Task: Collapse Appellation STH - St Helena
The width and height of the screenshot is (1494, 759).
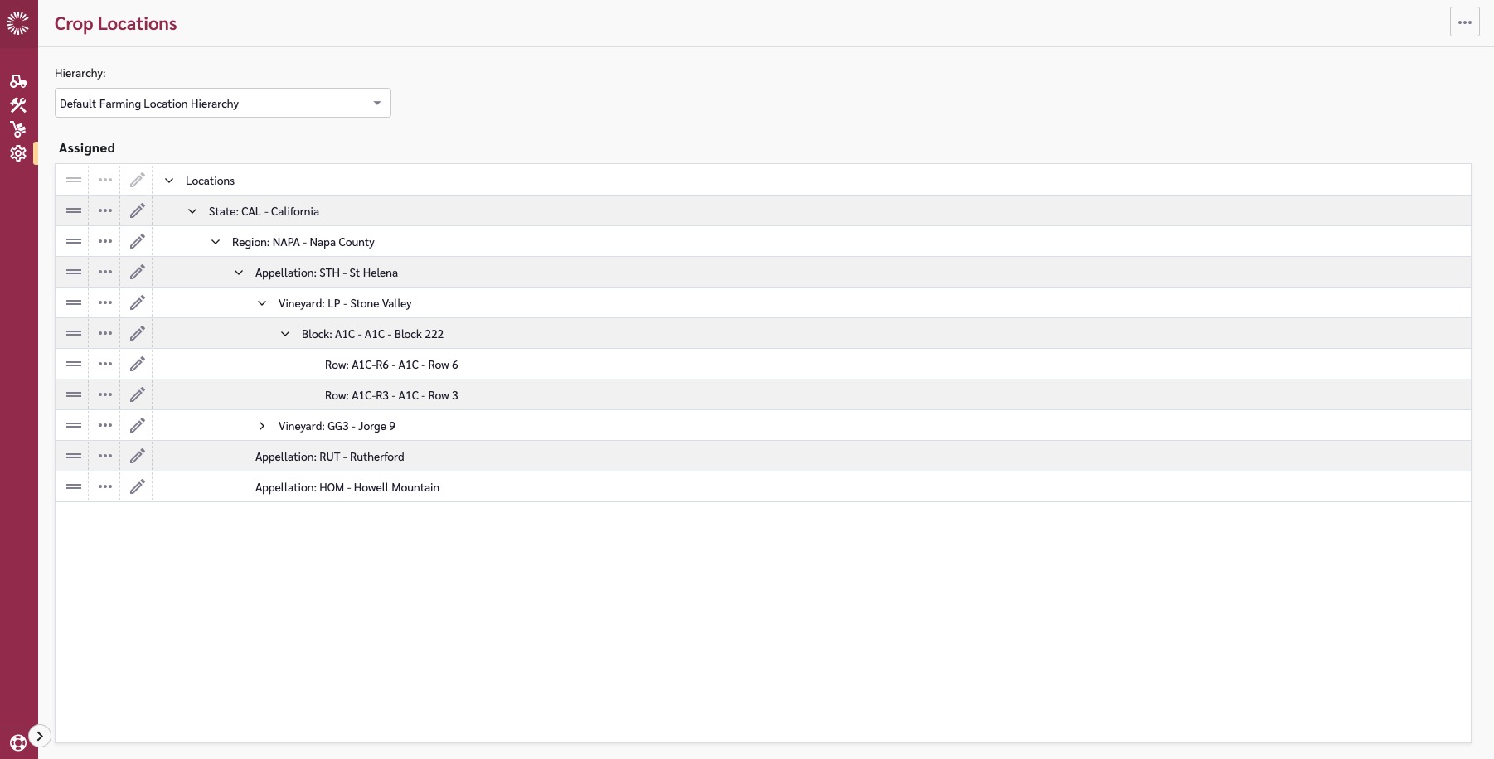Action: coord(239,273)
